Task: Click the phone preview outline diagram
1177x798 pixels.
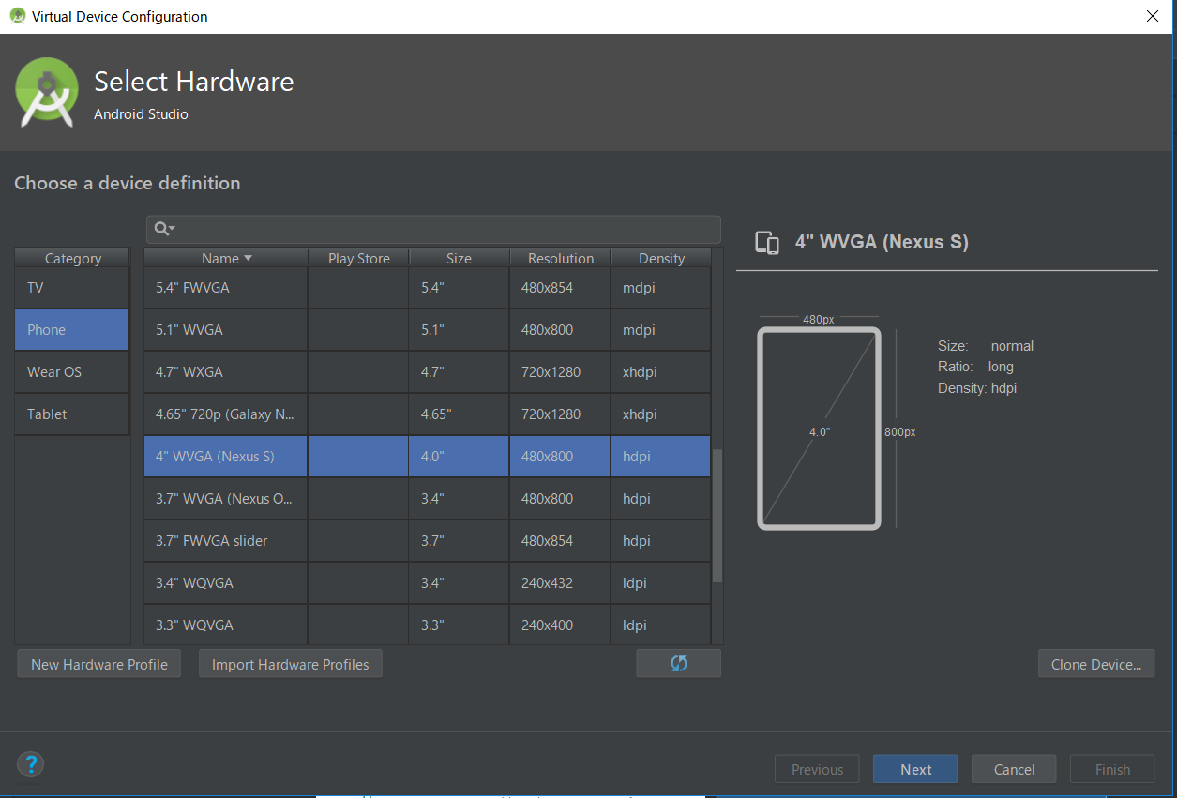Action: [x=819, y=429]
